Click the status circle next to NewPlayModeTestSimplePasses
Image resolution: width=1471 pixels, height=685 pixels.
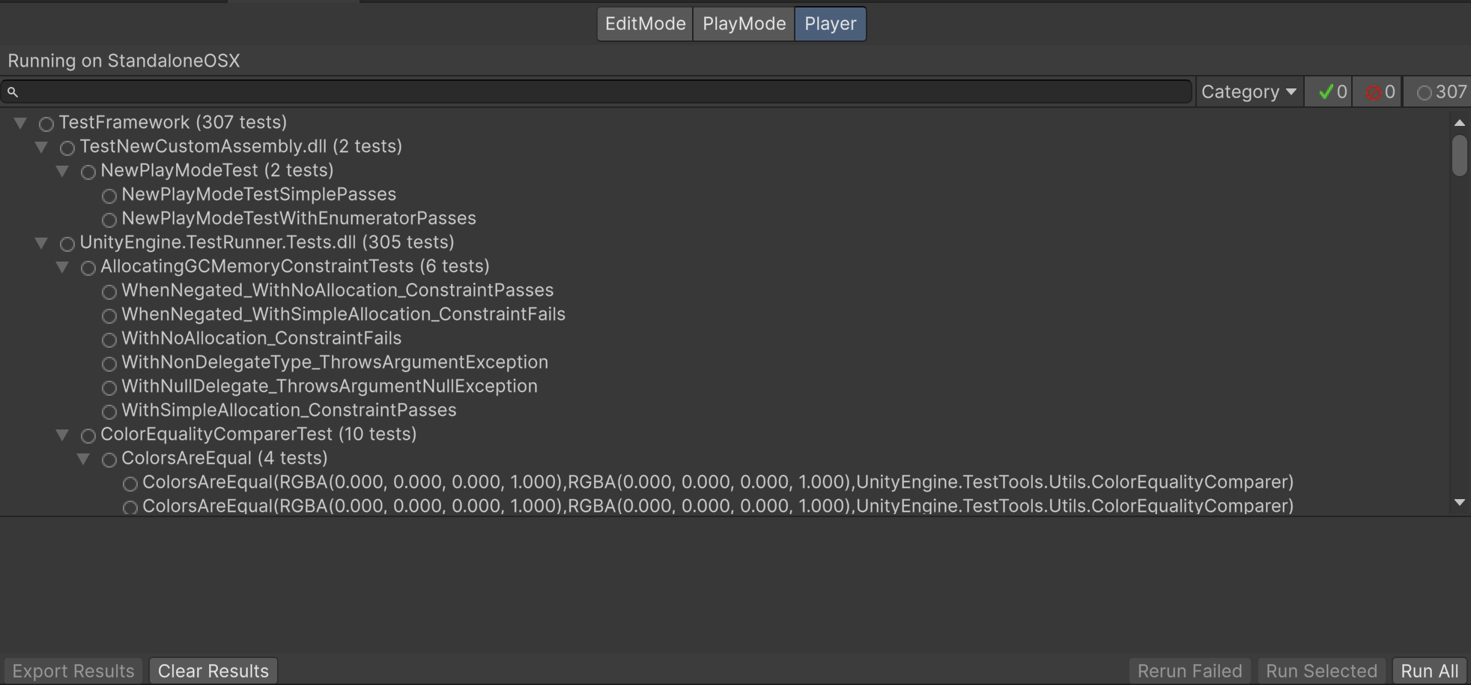tap(109, 196)
